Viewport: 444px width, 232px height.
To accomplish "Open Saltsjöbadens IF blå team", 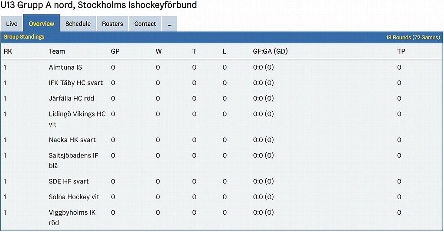I will coord(73,156).
